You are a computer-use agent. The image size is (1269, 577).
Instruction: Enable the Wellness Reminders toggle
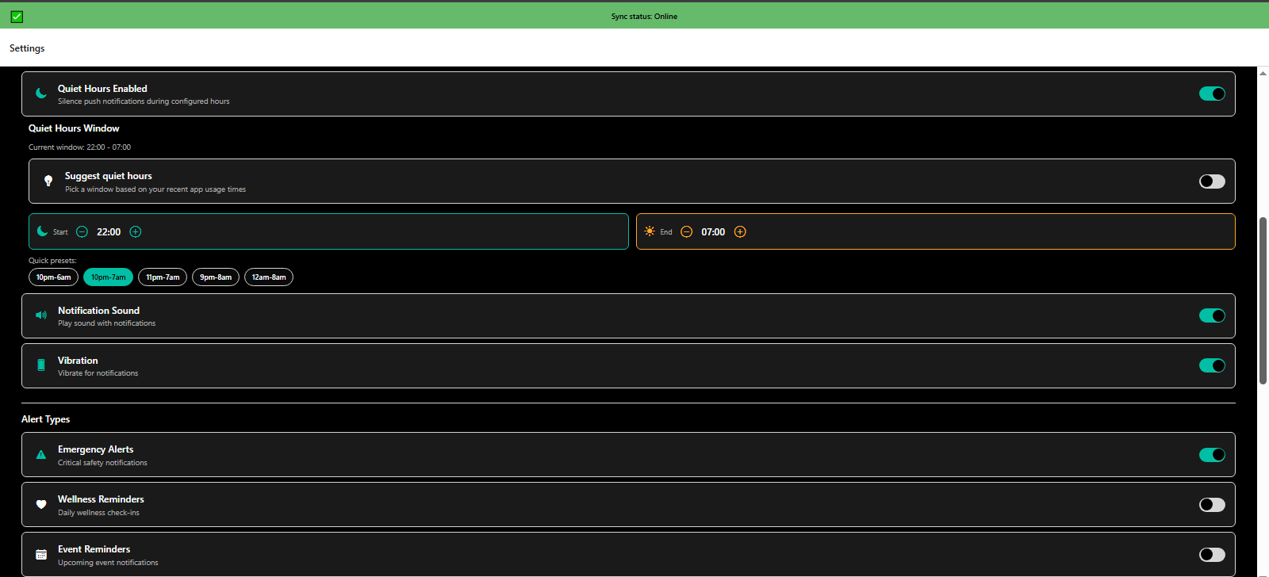click(1212, 505)
